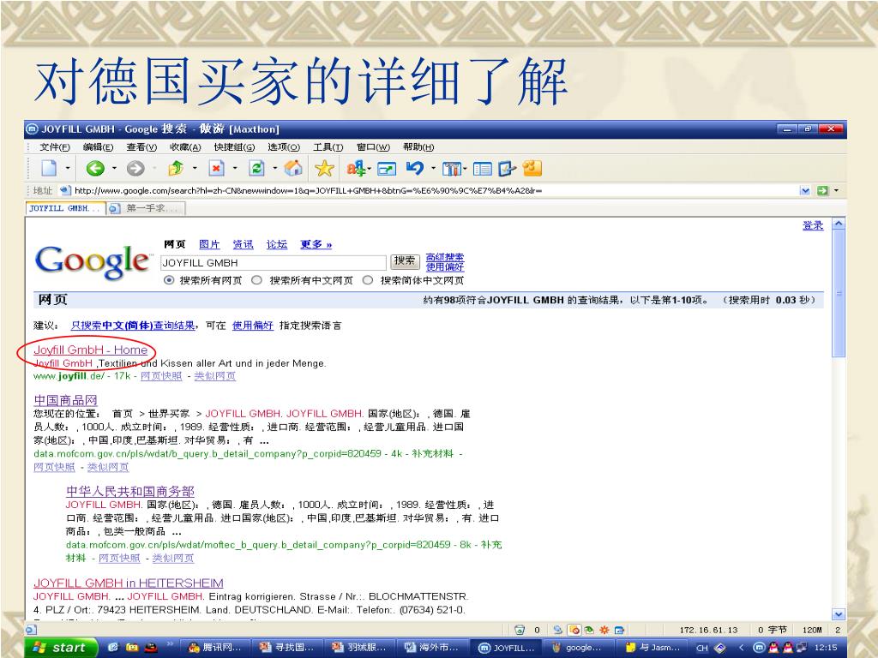878x658 pixels.
Task: Open the 中华人民共和国商务部 result link
Action: [x=130, y=492]
